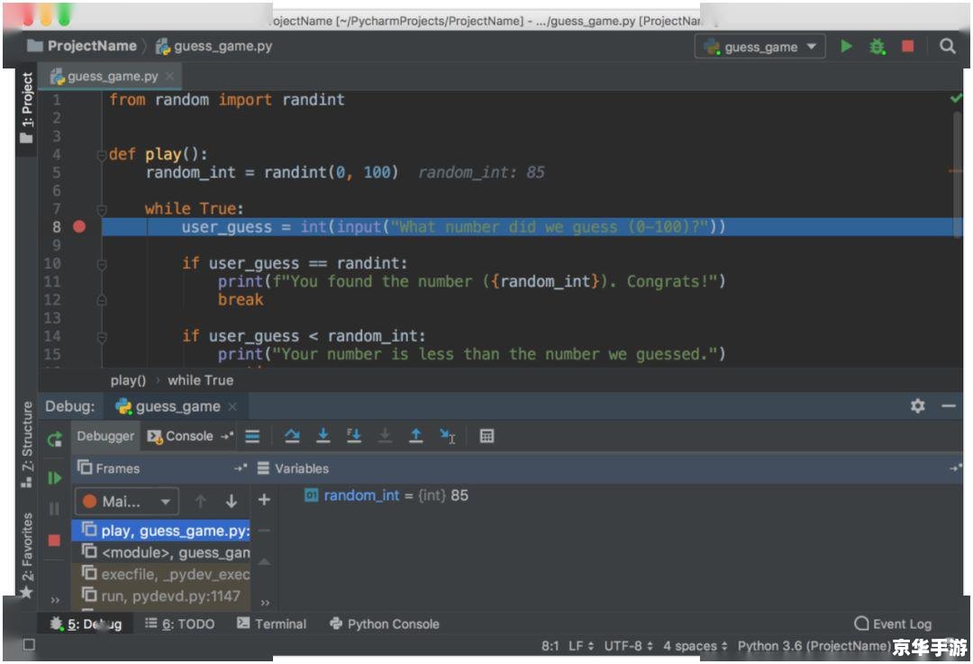Click the green macOS zoom button
Viewport: 973px width, 664px height.
click(x=64, y=17)
